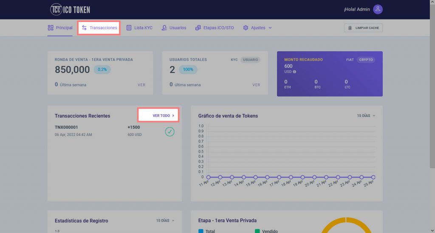This screenshot has height=233, width=435.
Task: Expand the Ajustes menu chevron
Action: [270, 28]
